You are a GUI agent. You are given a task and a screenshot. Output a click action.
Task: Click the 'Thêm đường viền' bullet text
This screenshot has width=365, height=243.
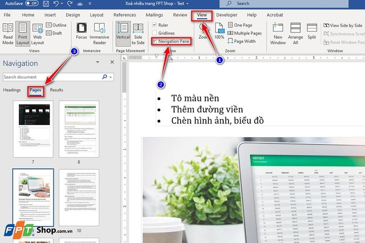[207, 109]
